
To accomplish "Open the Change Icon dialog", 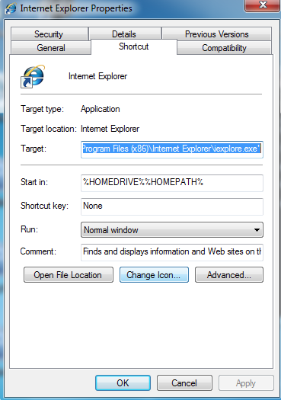I will click(154, 275).
